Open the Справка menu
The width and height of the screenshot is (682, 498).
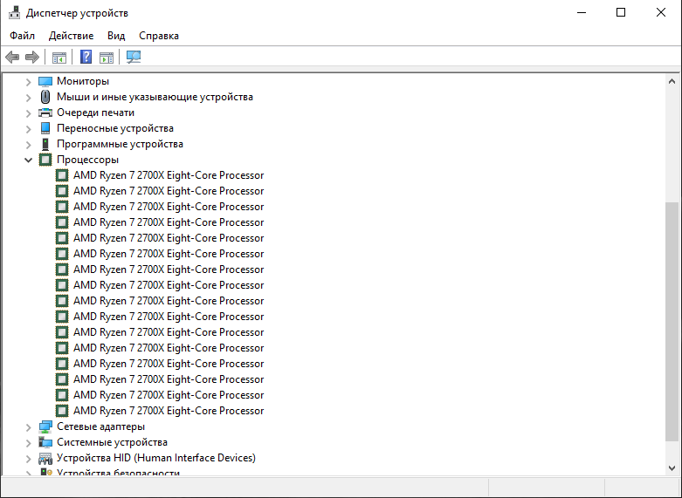(159, 36)
